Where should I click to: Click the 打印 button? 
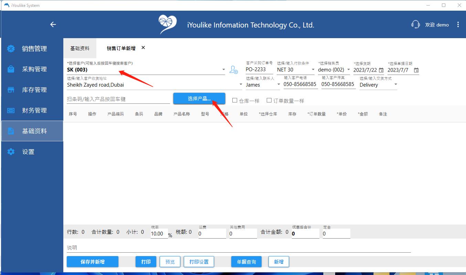(146, 262)
